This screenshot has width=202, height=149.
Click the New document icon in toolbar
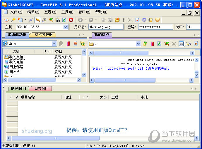tap(20, 20)
